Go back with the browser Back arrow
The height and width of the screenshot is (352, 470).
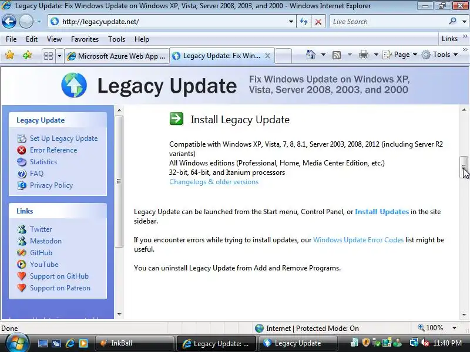[x=9, y=22]
